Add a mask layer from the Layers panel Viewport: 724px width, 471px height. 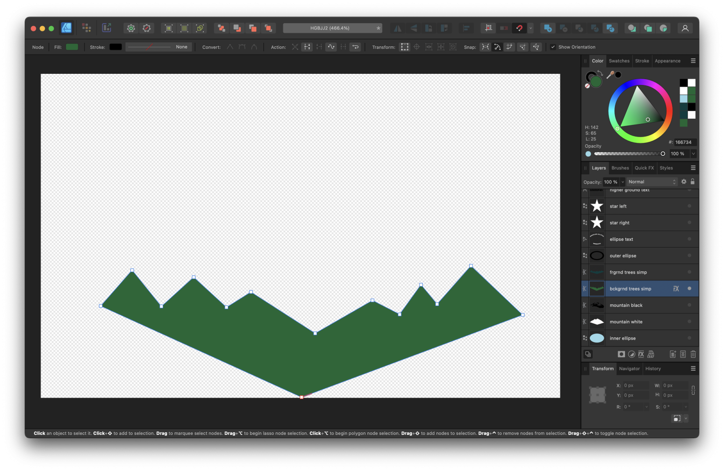[x=621, y=354]
